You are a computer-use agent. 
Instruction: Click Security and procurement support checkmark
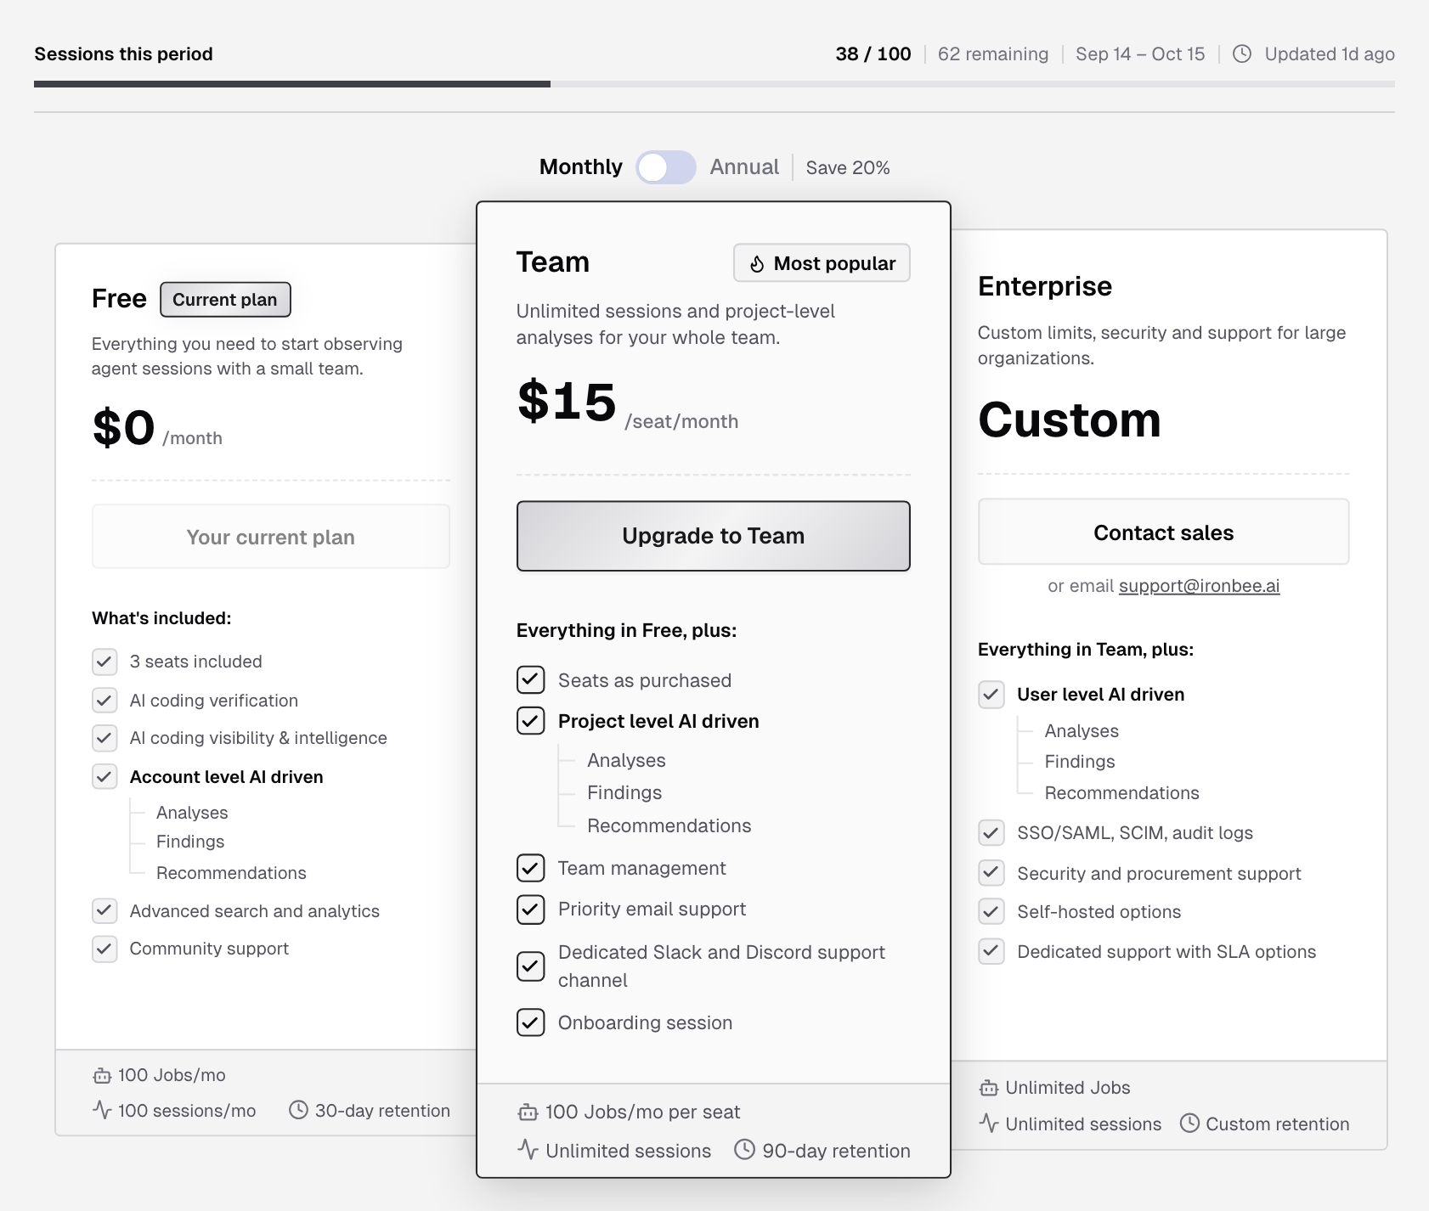tap(991, 872)
